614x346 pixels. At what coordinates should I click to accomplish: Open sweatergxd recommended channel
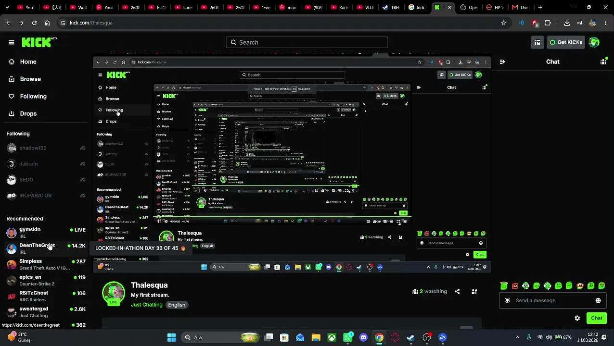tap(46, 312)
